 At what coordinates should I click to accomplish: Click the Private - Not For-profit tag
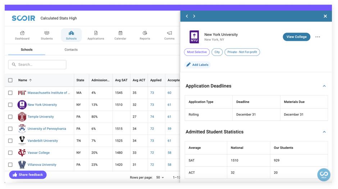pos(242,52)
